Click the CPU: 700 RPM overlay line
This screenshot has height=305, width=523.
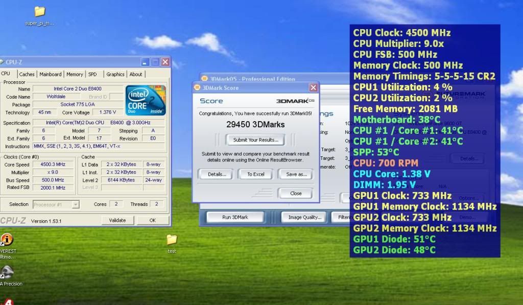[386, 163]
